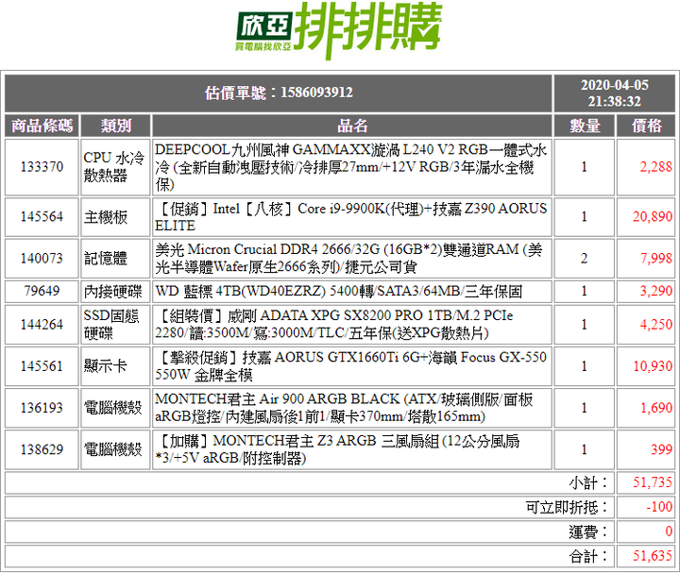Click the 小計 label
This screenshot has height=574, width=680.
click(589, 482)
